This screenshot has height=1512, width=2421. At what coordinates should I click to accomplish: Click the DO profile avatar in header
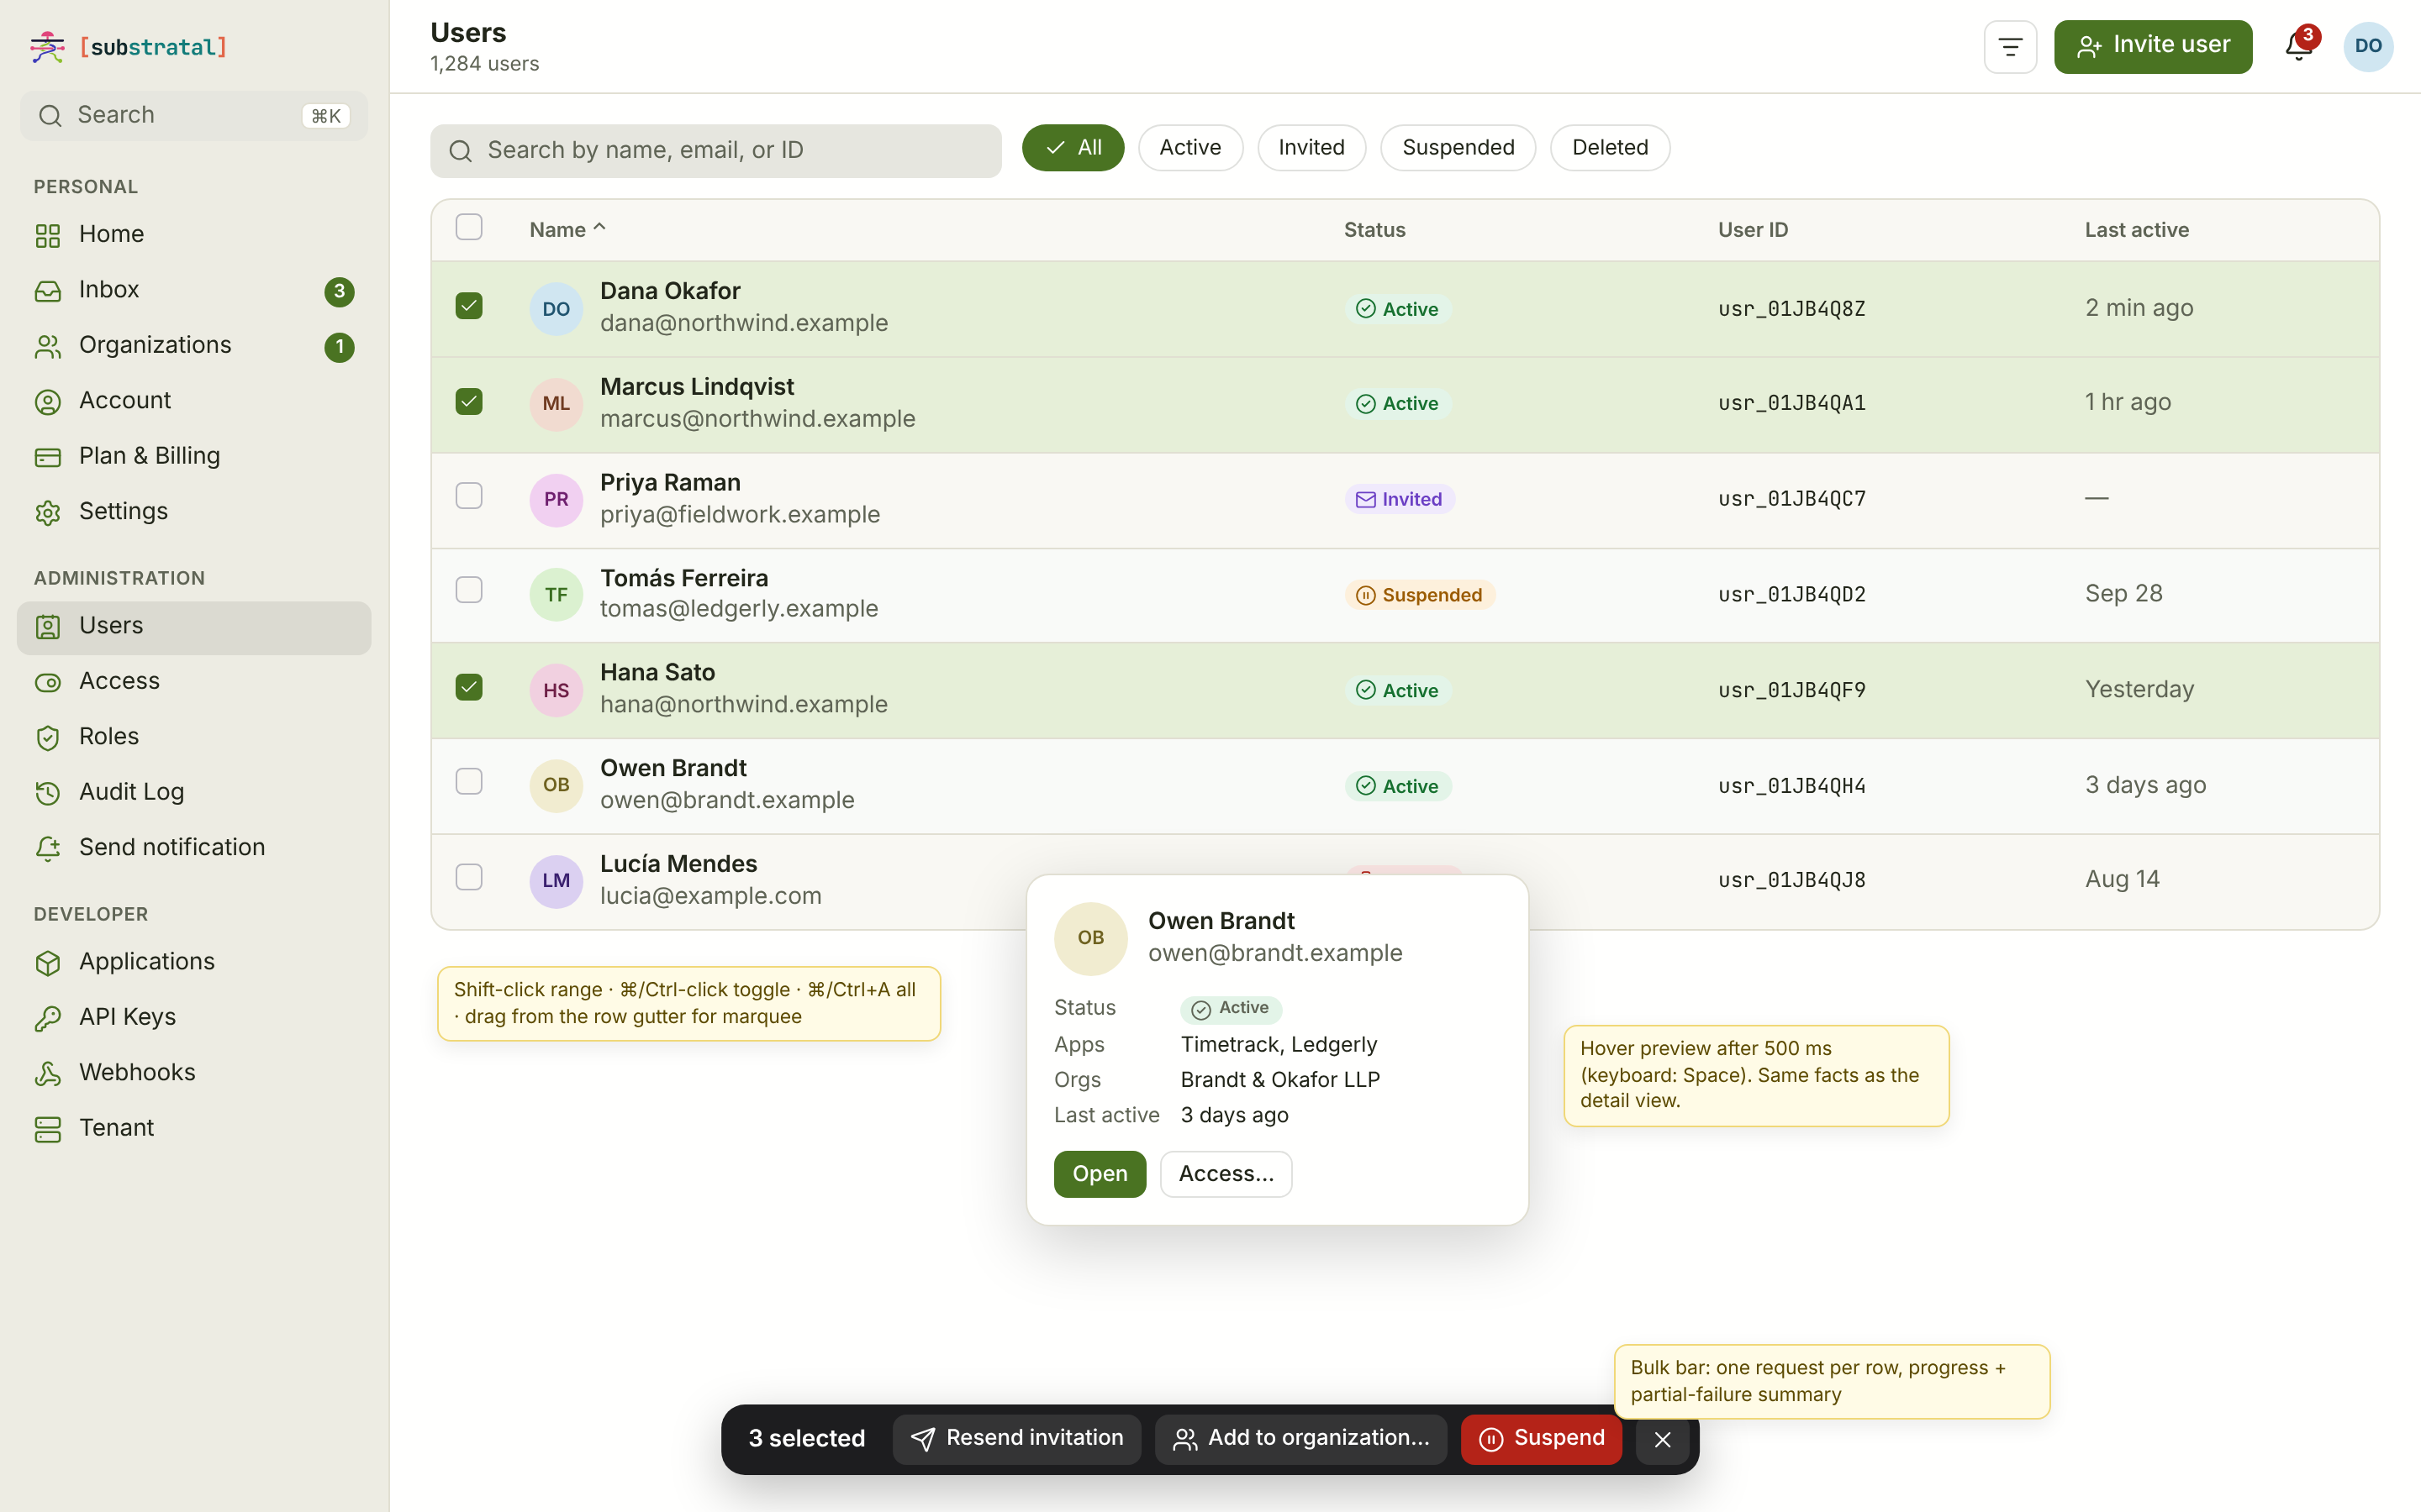coord(2368,46)
